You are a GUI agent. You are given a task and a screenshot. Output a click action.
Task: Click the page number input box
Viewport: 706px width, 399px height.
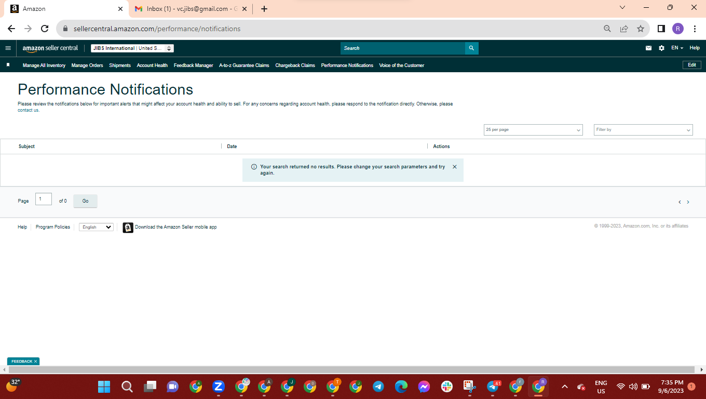coord(44,199)
